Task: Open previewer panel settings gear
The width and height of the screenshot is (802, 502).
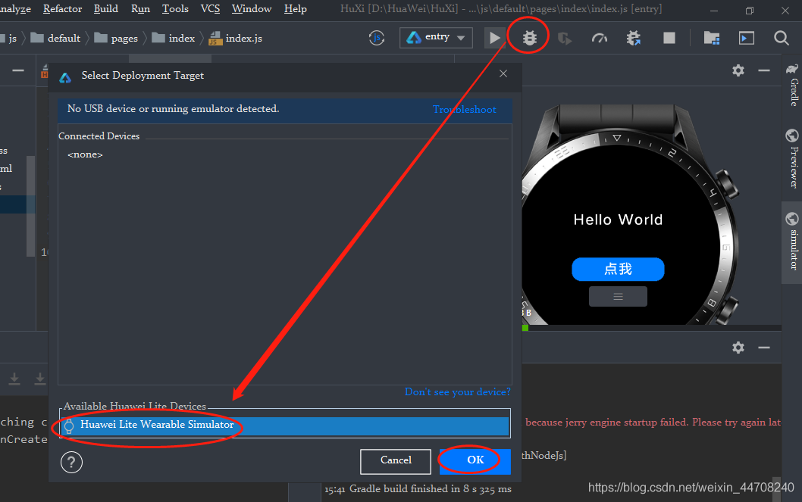Action: 738,70
